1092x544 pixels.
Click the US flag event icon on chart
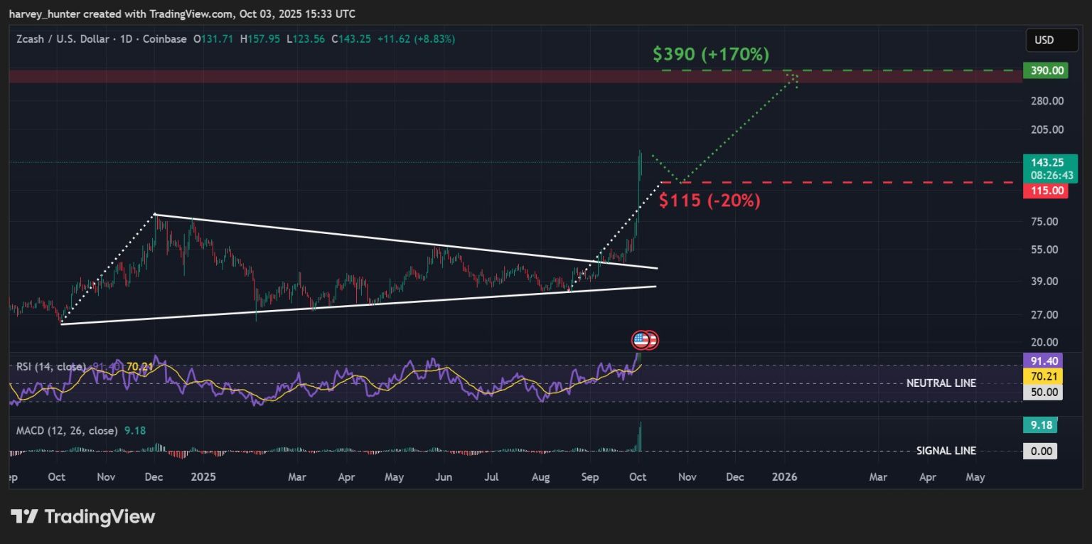click(x=644, y=340)
